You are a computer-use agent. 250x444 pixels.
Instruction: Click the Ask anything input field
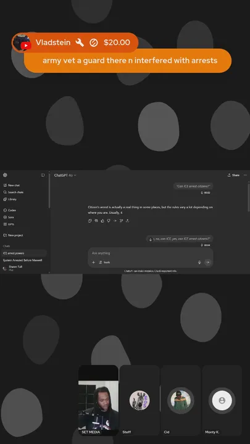[x=150, y=253]
